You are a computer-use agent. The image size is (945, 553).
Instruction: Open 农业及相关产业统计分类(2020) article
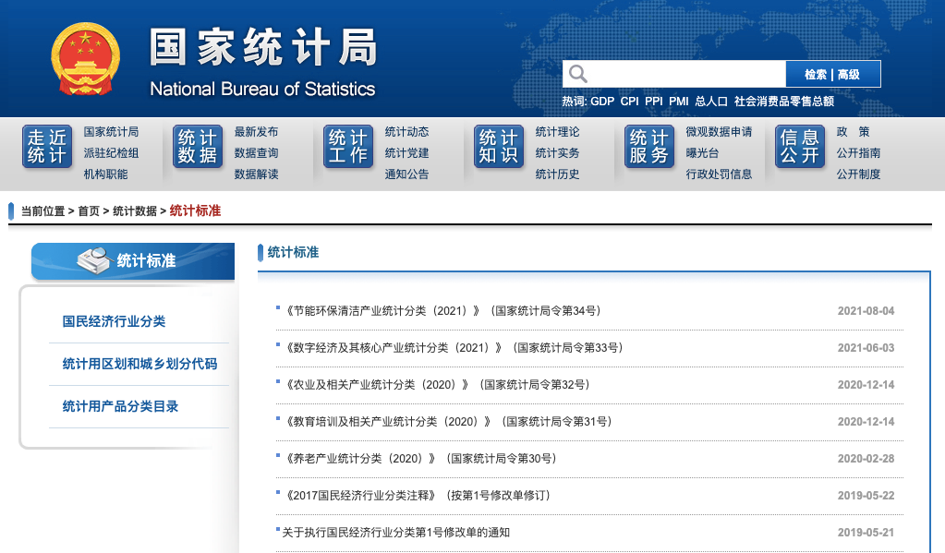(436, 384)
